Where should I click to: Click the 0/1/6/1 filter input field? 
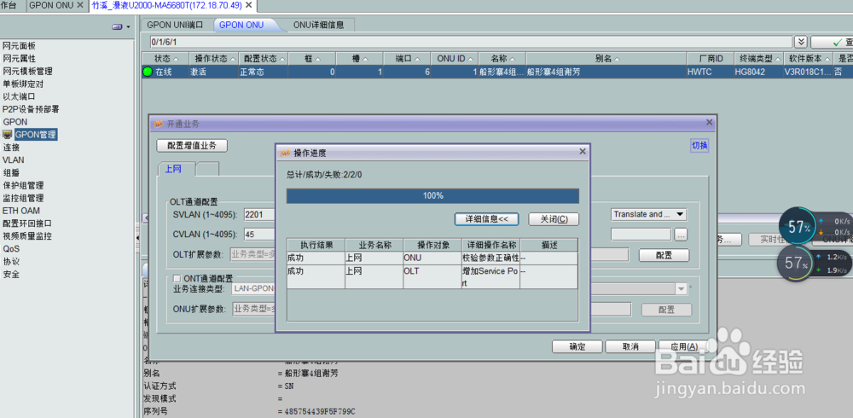[x=471, y=42]
